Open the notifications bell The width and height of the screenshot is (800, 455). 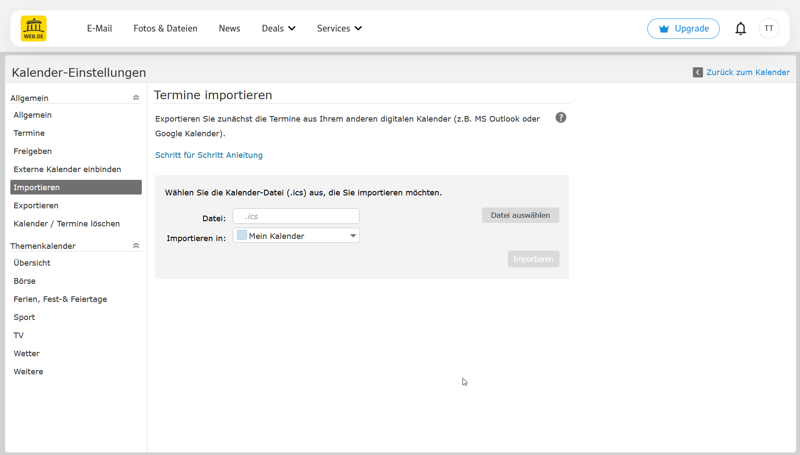[x=741, y=28]
